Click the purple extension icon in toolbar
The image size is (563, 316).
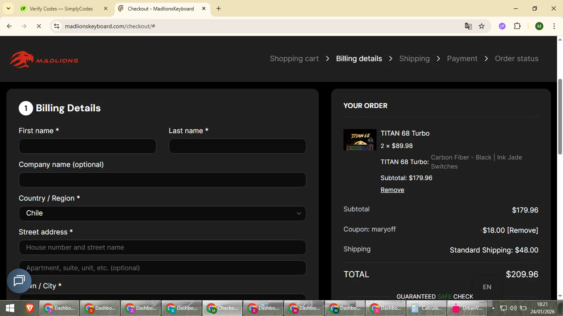point(502,26)
